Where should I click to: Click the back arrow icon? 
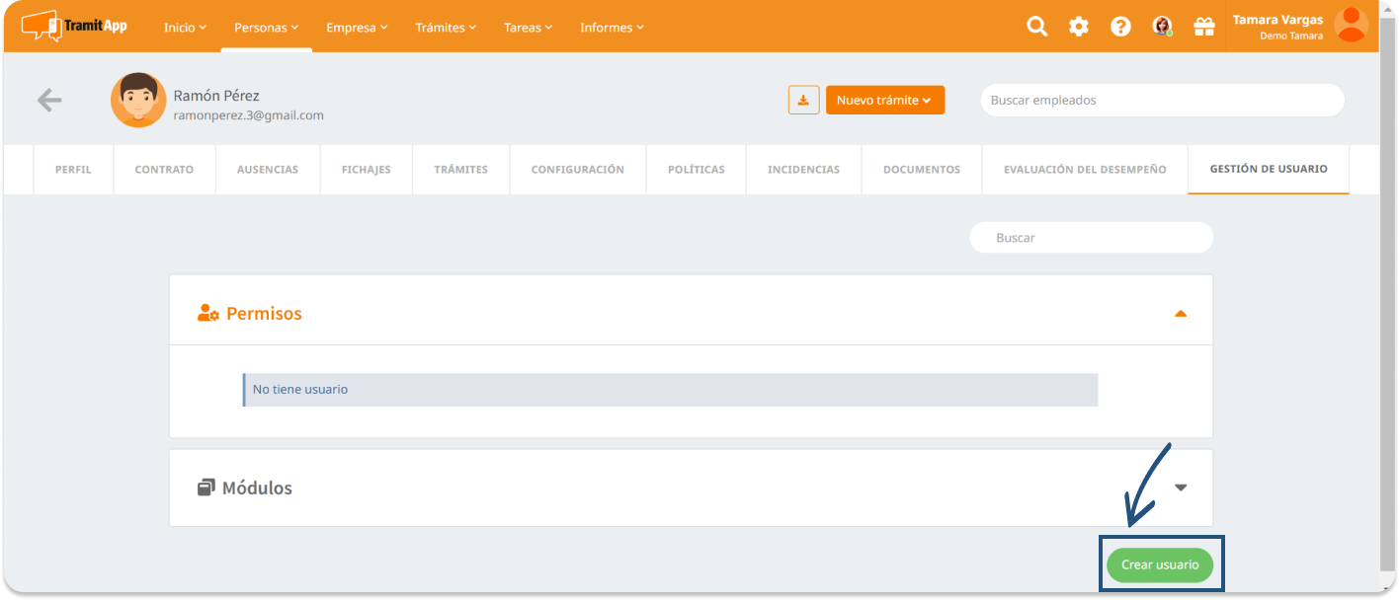[x=49, y=100]
